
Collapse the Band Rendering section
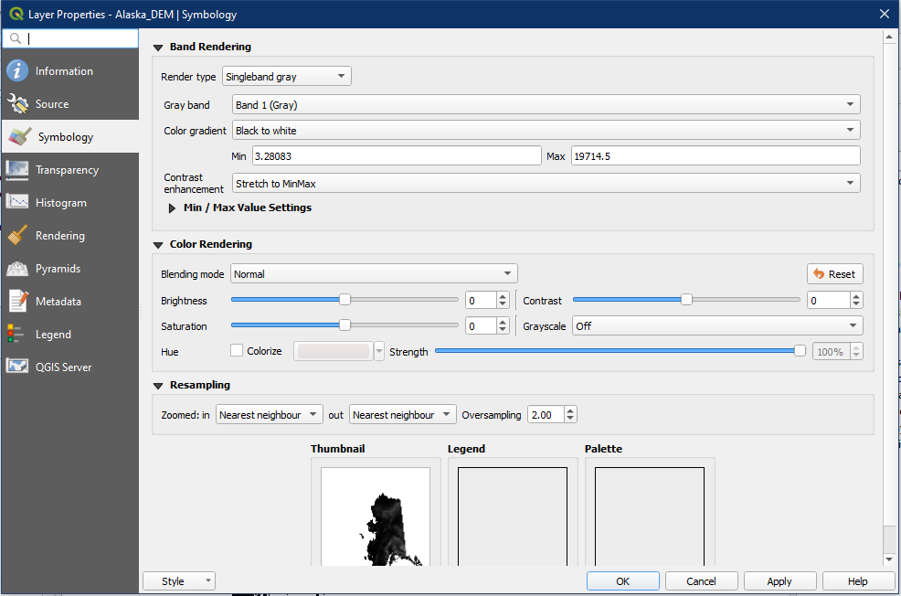click(158, 48)
